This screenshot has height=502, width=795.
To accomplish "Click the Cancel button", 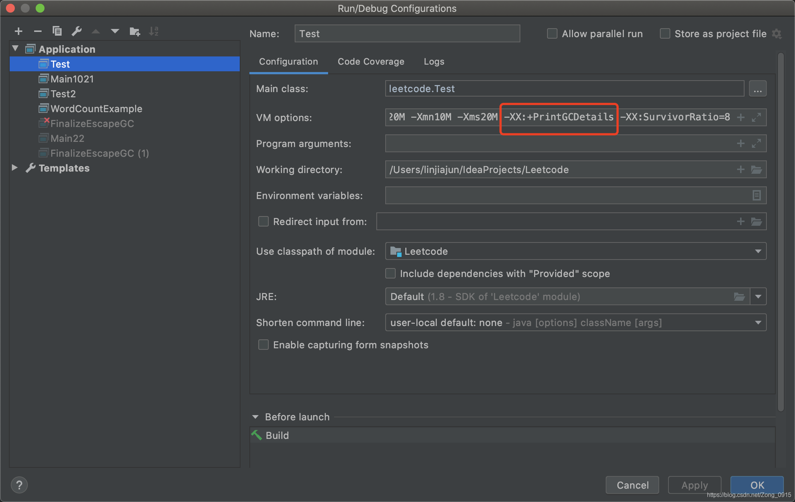I will point(632,485).
